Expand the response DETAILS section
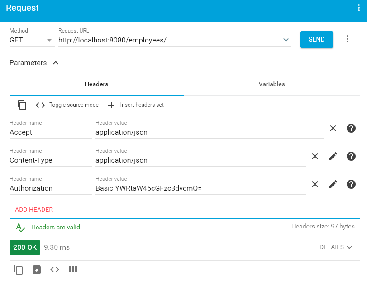This screenshot has height=284, width=367. pyautogui.click(x=336, y=247)
